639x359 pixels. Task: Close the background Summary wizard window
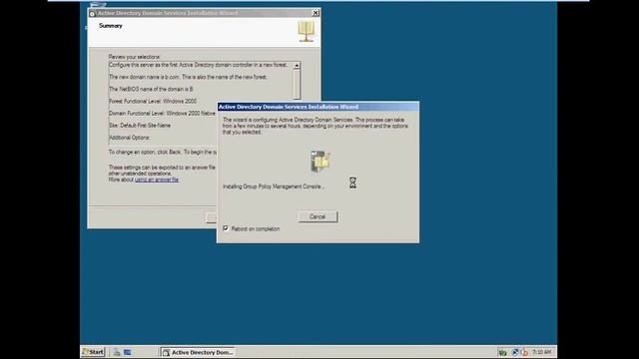[316, 13]
